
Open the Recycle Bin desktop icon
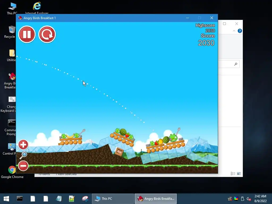click(x=10, y=32)
